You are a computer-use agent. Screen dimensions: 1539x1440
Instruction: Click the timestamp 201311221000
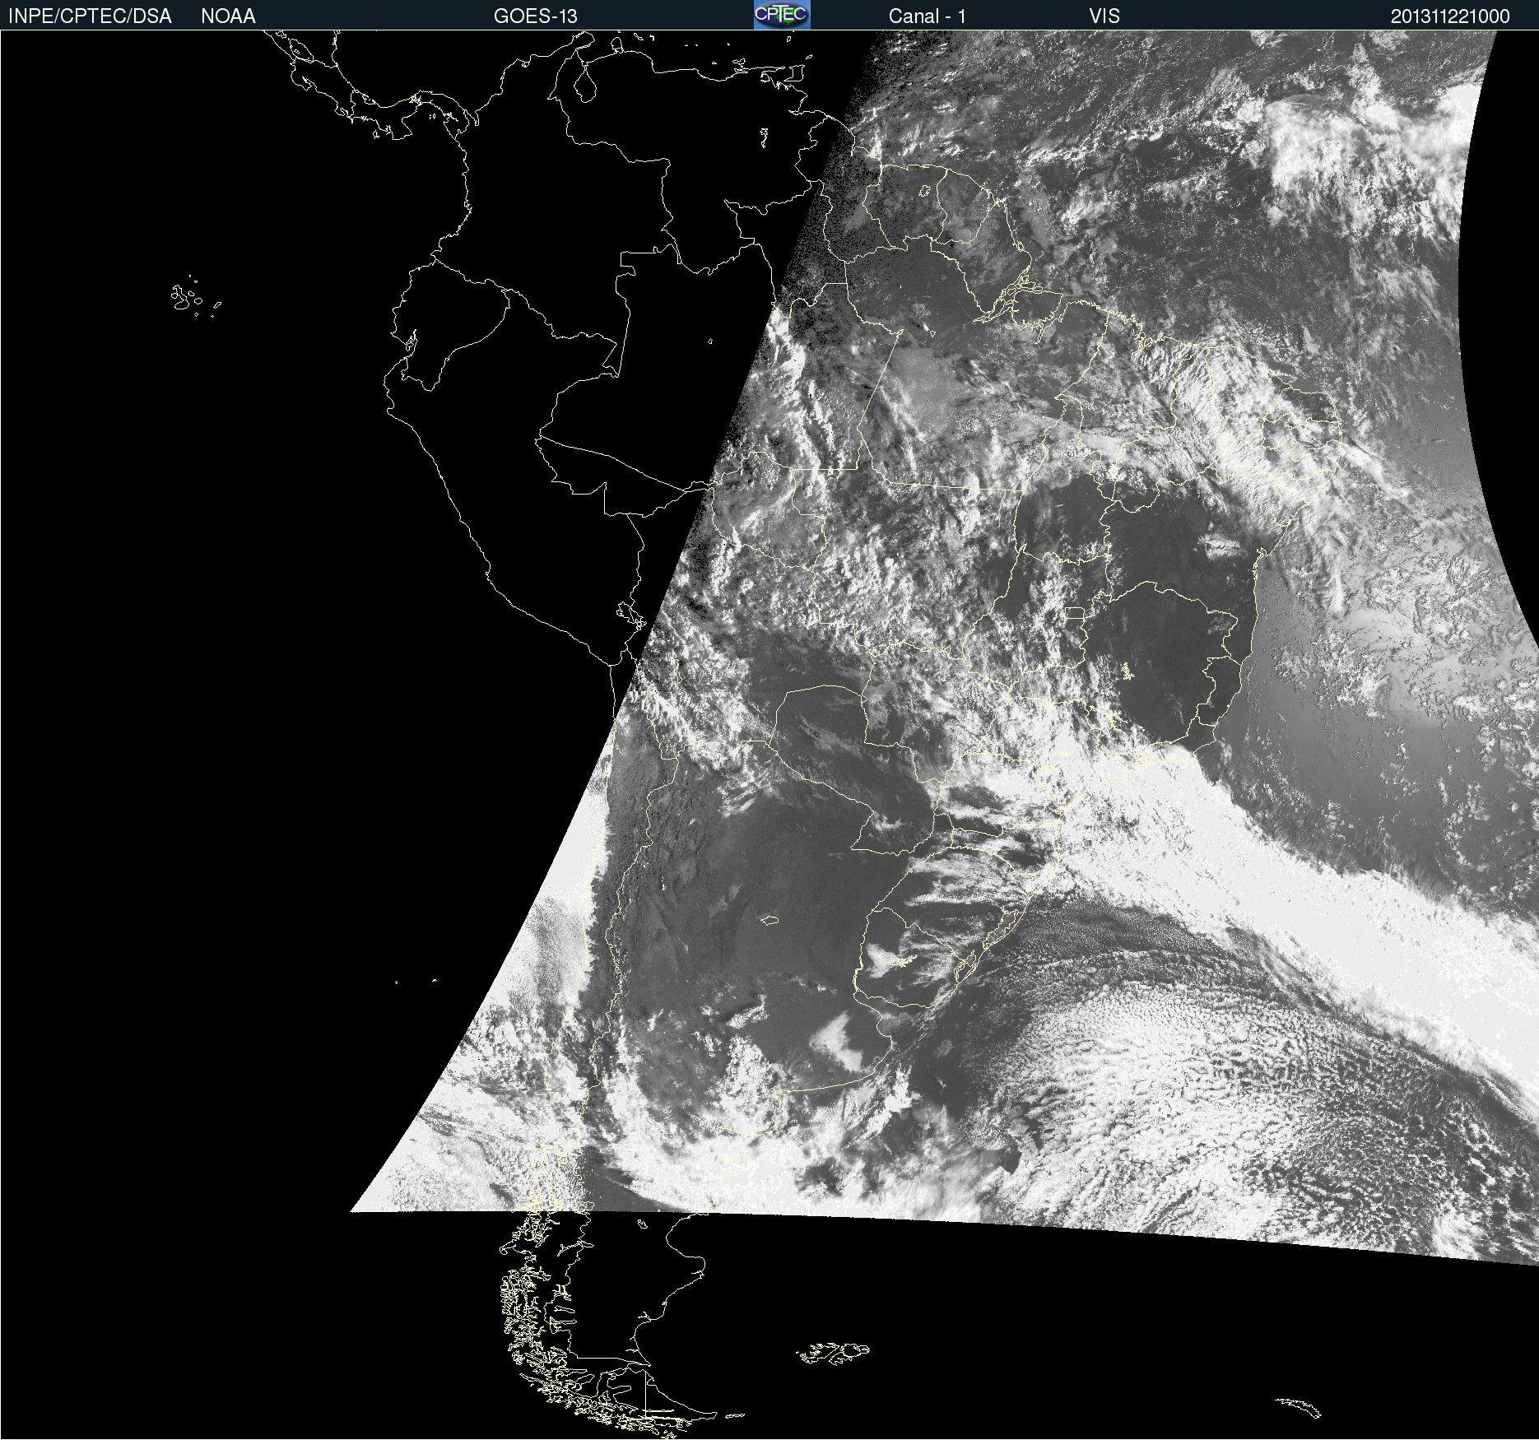point(1450,16)
